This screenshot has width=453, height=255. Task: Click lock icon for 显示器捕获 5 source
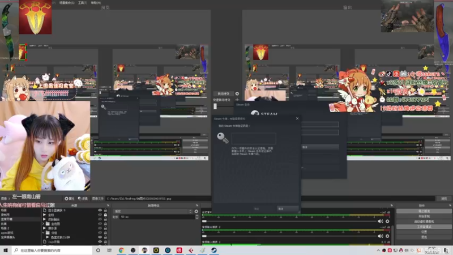click(105, 210)
